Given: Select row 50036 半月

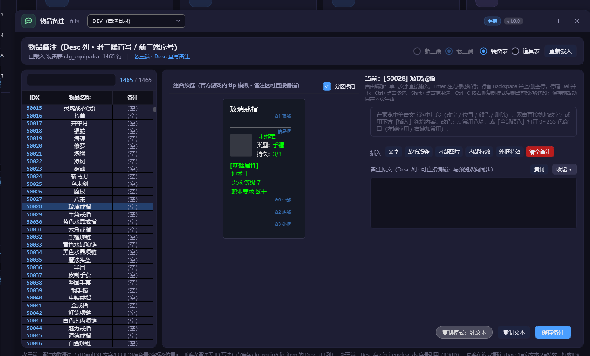Looking at the screenshot, I should point(87,267).
